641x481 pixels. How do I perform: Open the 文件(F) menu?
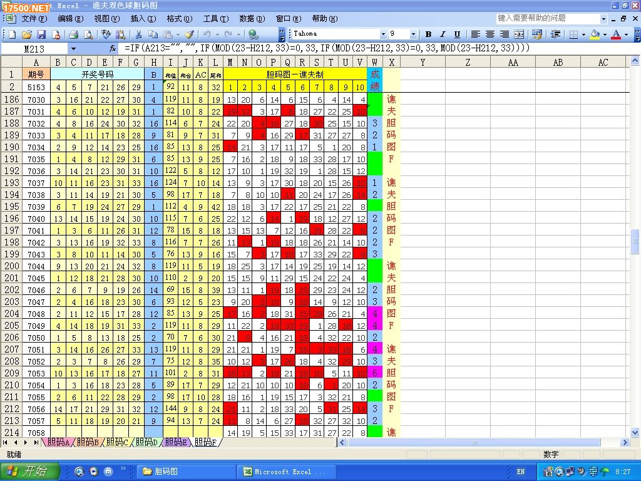click(x=34, y=19)
